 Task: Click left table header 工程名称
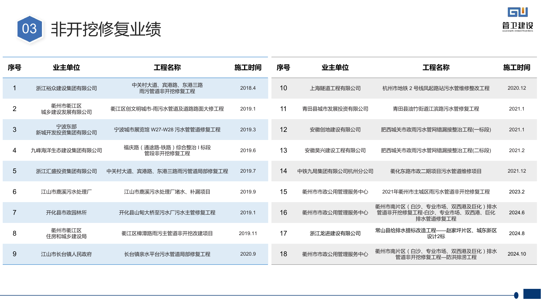pos(167,68)
